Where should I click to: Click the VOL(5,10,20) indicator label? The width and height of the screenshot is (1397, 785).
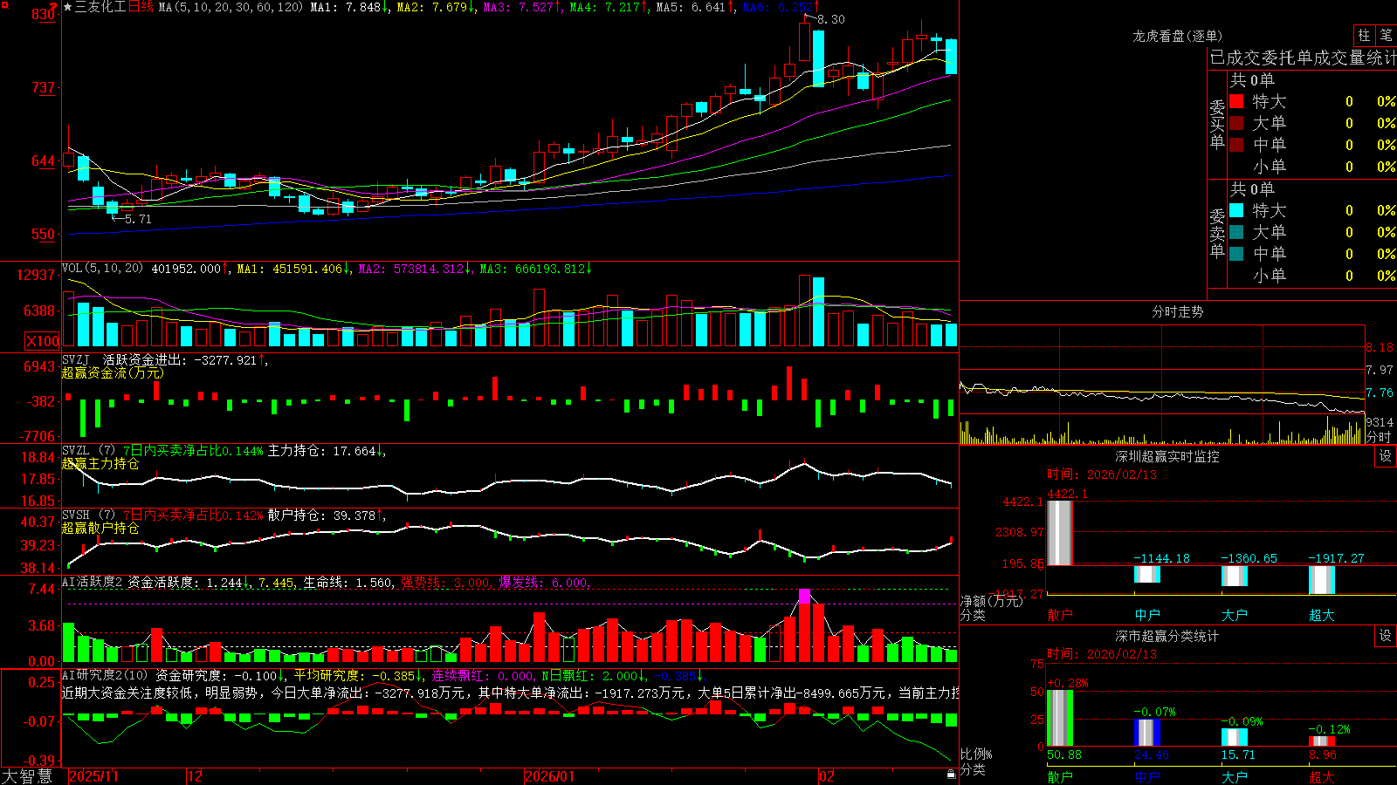click(x=102, y=268)
